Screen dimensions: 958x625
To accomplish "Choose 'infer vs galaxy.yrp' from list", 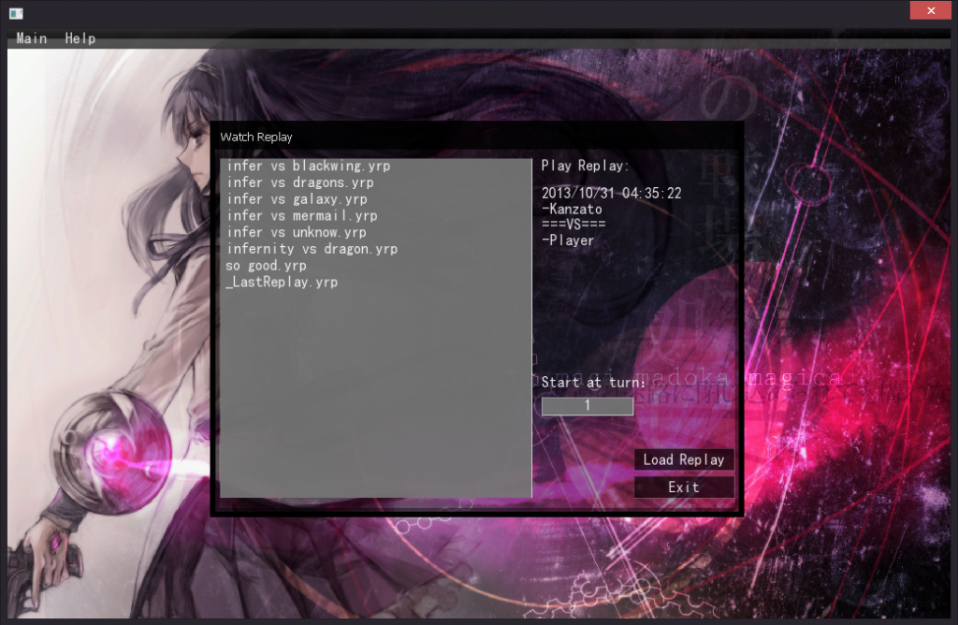I will tap(297, 199).
